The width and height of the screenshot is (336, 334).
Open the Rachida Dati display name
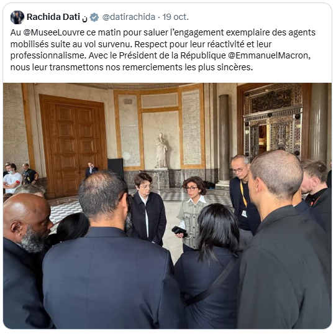(x=53, y=17)
